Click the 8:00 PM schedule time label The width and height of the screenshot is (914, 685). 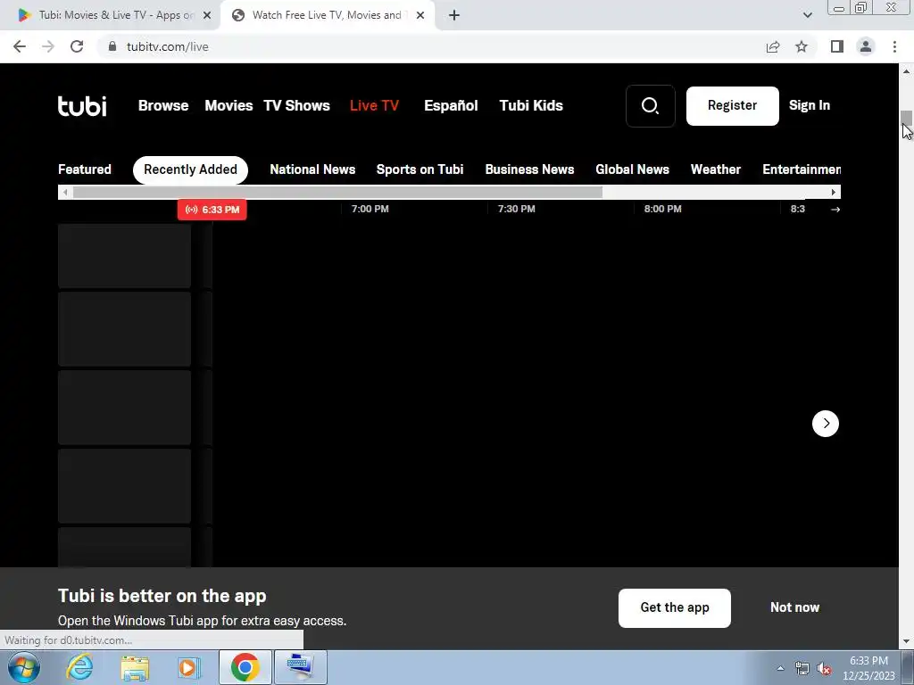coord(663,209)
